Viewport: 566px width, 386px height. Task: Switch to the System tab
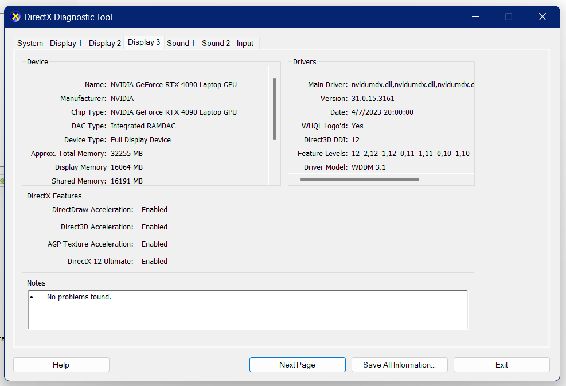(30, 43)
